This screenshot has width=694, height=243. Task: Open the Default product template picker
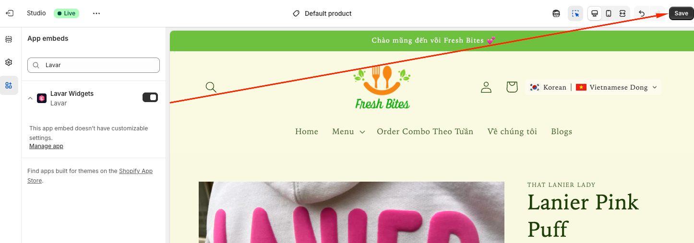point(323,13)
